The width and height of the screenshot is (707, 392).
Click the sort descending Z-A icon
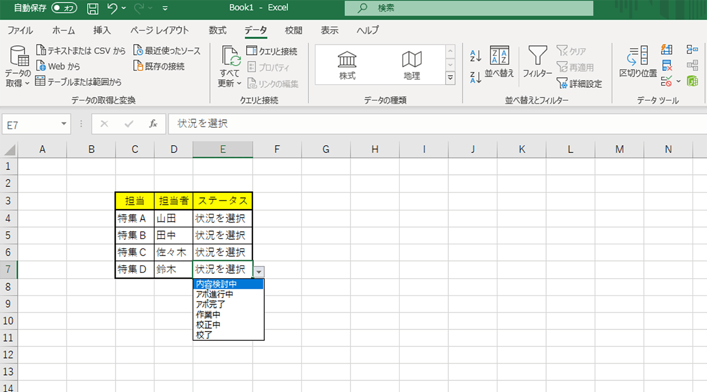click(475, 77)
